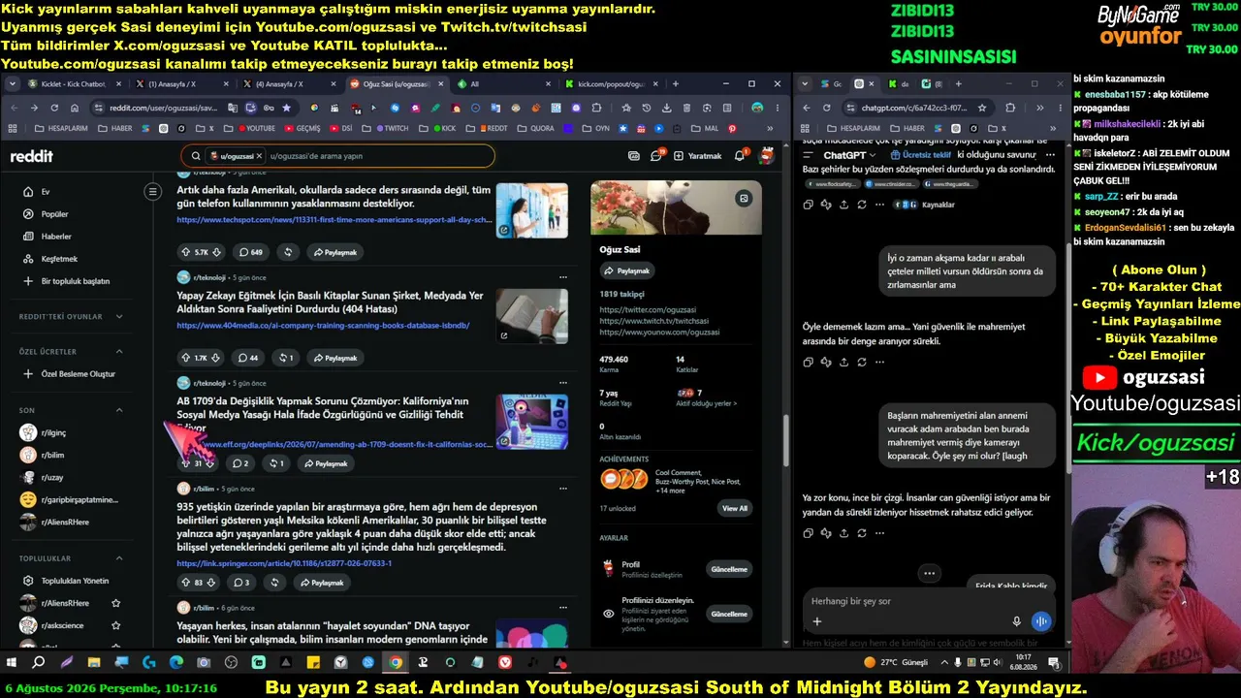Open the Reddit user avatar menu
This screenshot has width=1241, height=698.
[x=766, y=155]
